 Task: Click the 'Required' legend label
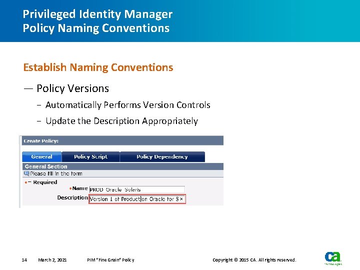(x=45, y=182)
